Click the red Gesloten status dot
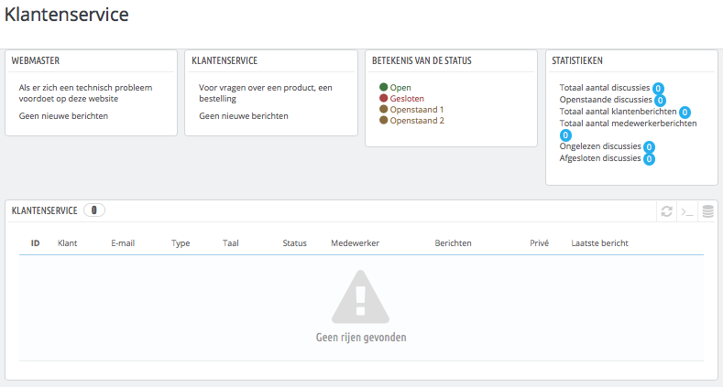This screenshot has width=723, height=387. pos(384,98)
